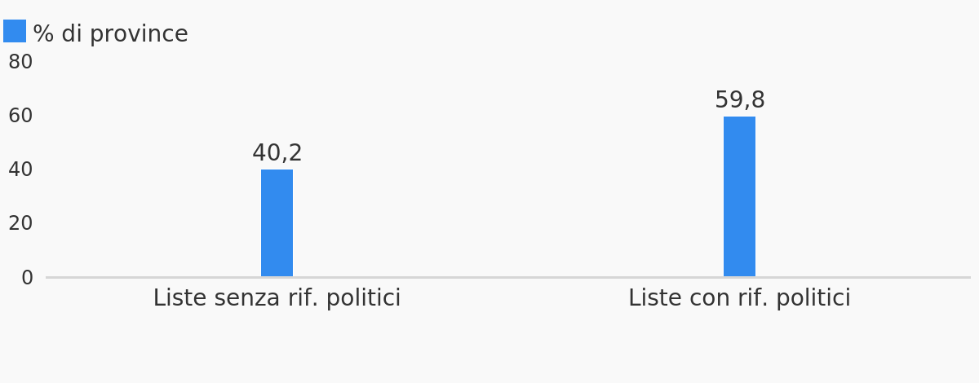Click the top edge of the 40,2 bar
Image resolution: width=979 pixels, height=383 pixels.
tap(277, 170)
